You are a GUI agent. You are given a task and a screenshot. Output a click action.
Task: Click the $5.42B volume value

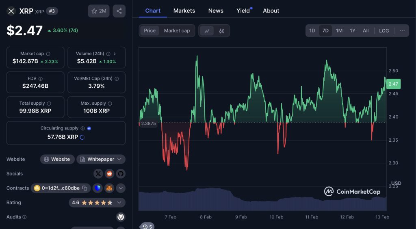click(x=87, y=61)
